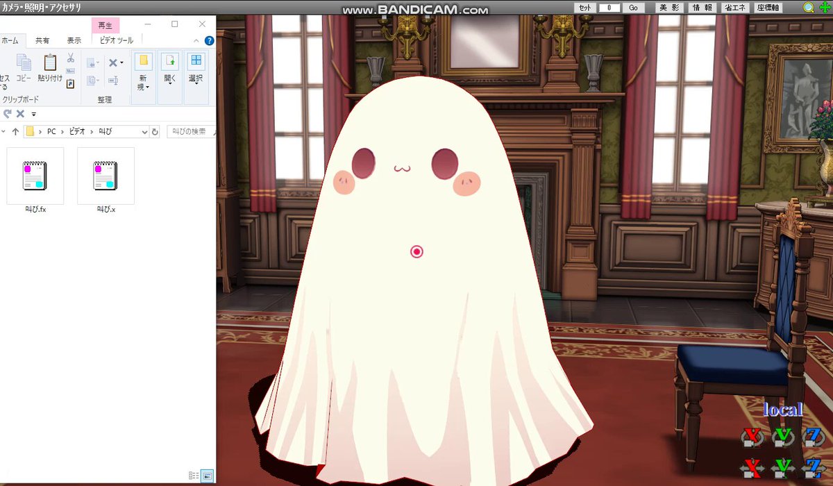Click the red target bone marker on the ghost
833x486 pixels.
point(416,251)
